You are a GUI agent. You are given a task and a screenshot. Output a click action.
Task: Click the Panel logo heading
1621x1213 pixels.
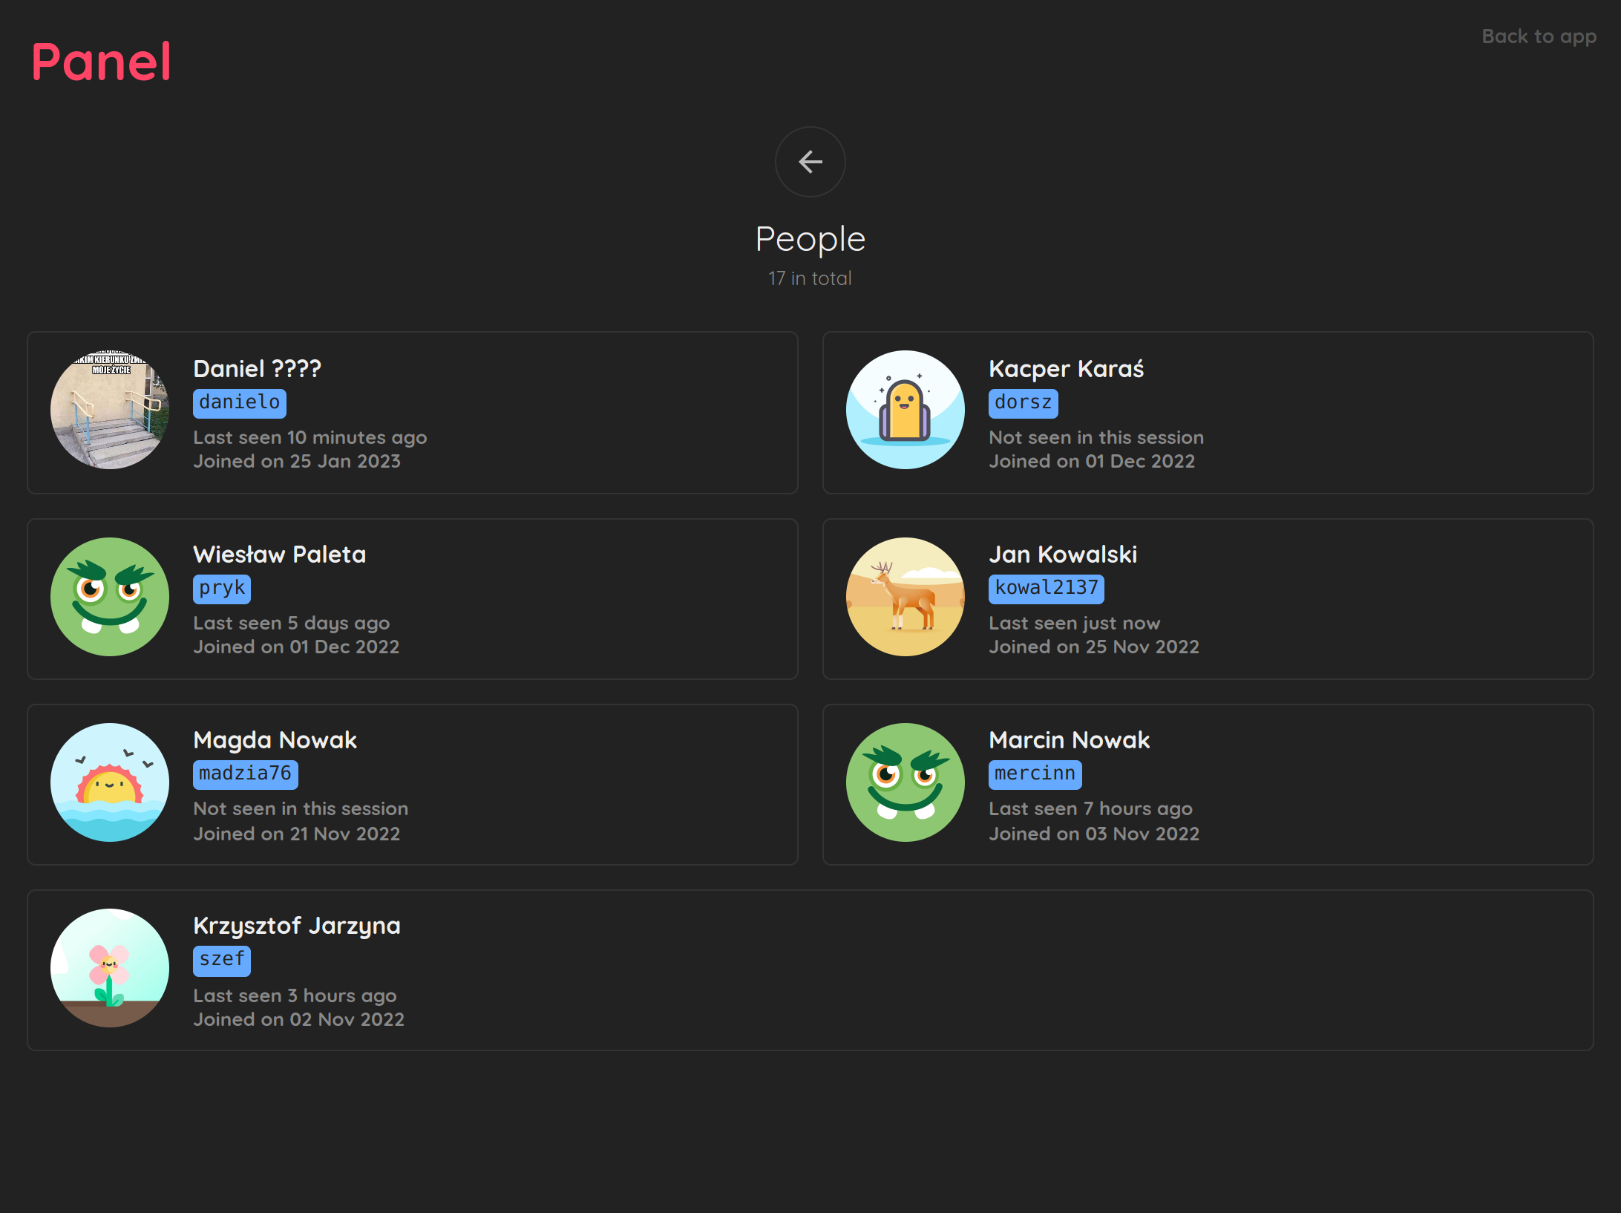pos(102,62)
